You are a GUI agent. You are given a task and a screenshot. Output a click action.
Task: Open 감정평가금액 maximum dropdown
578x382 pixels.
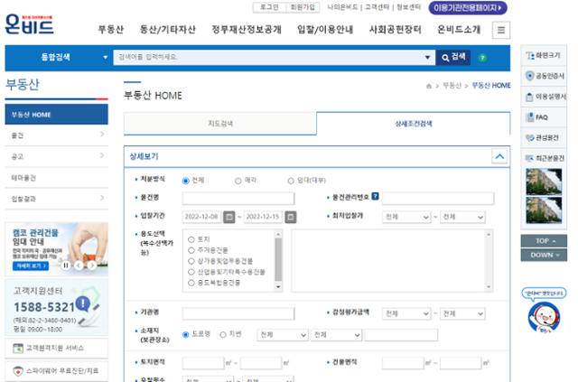(462, 313)
